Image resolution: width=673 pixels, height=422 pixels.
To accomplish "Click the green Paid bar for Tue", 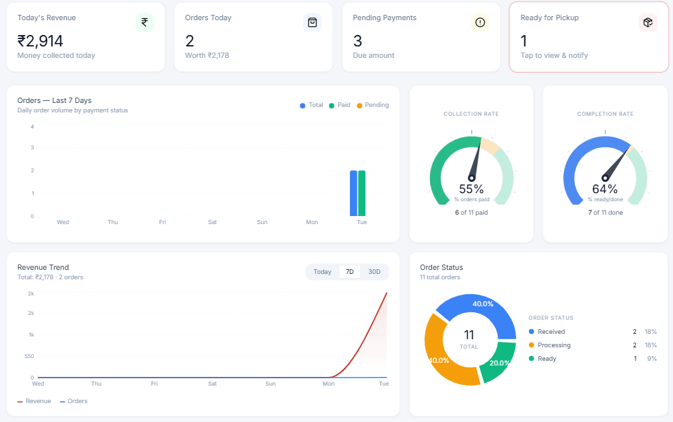I will pos(362,193).
